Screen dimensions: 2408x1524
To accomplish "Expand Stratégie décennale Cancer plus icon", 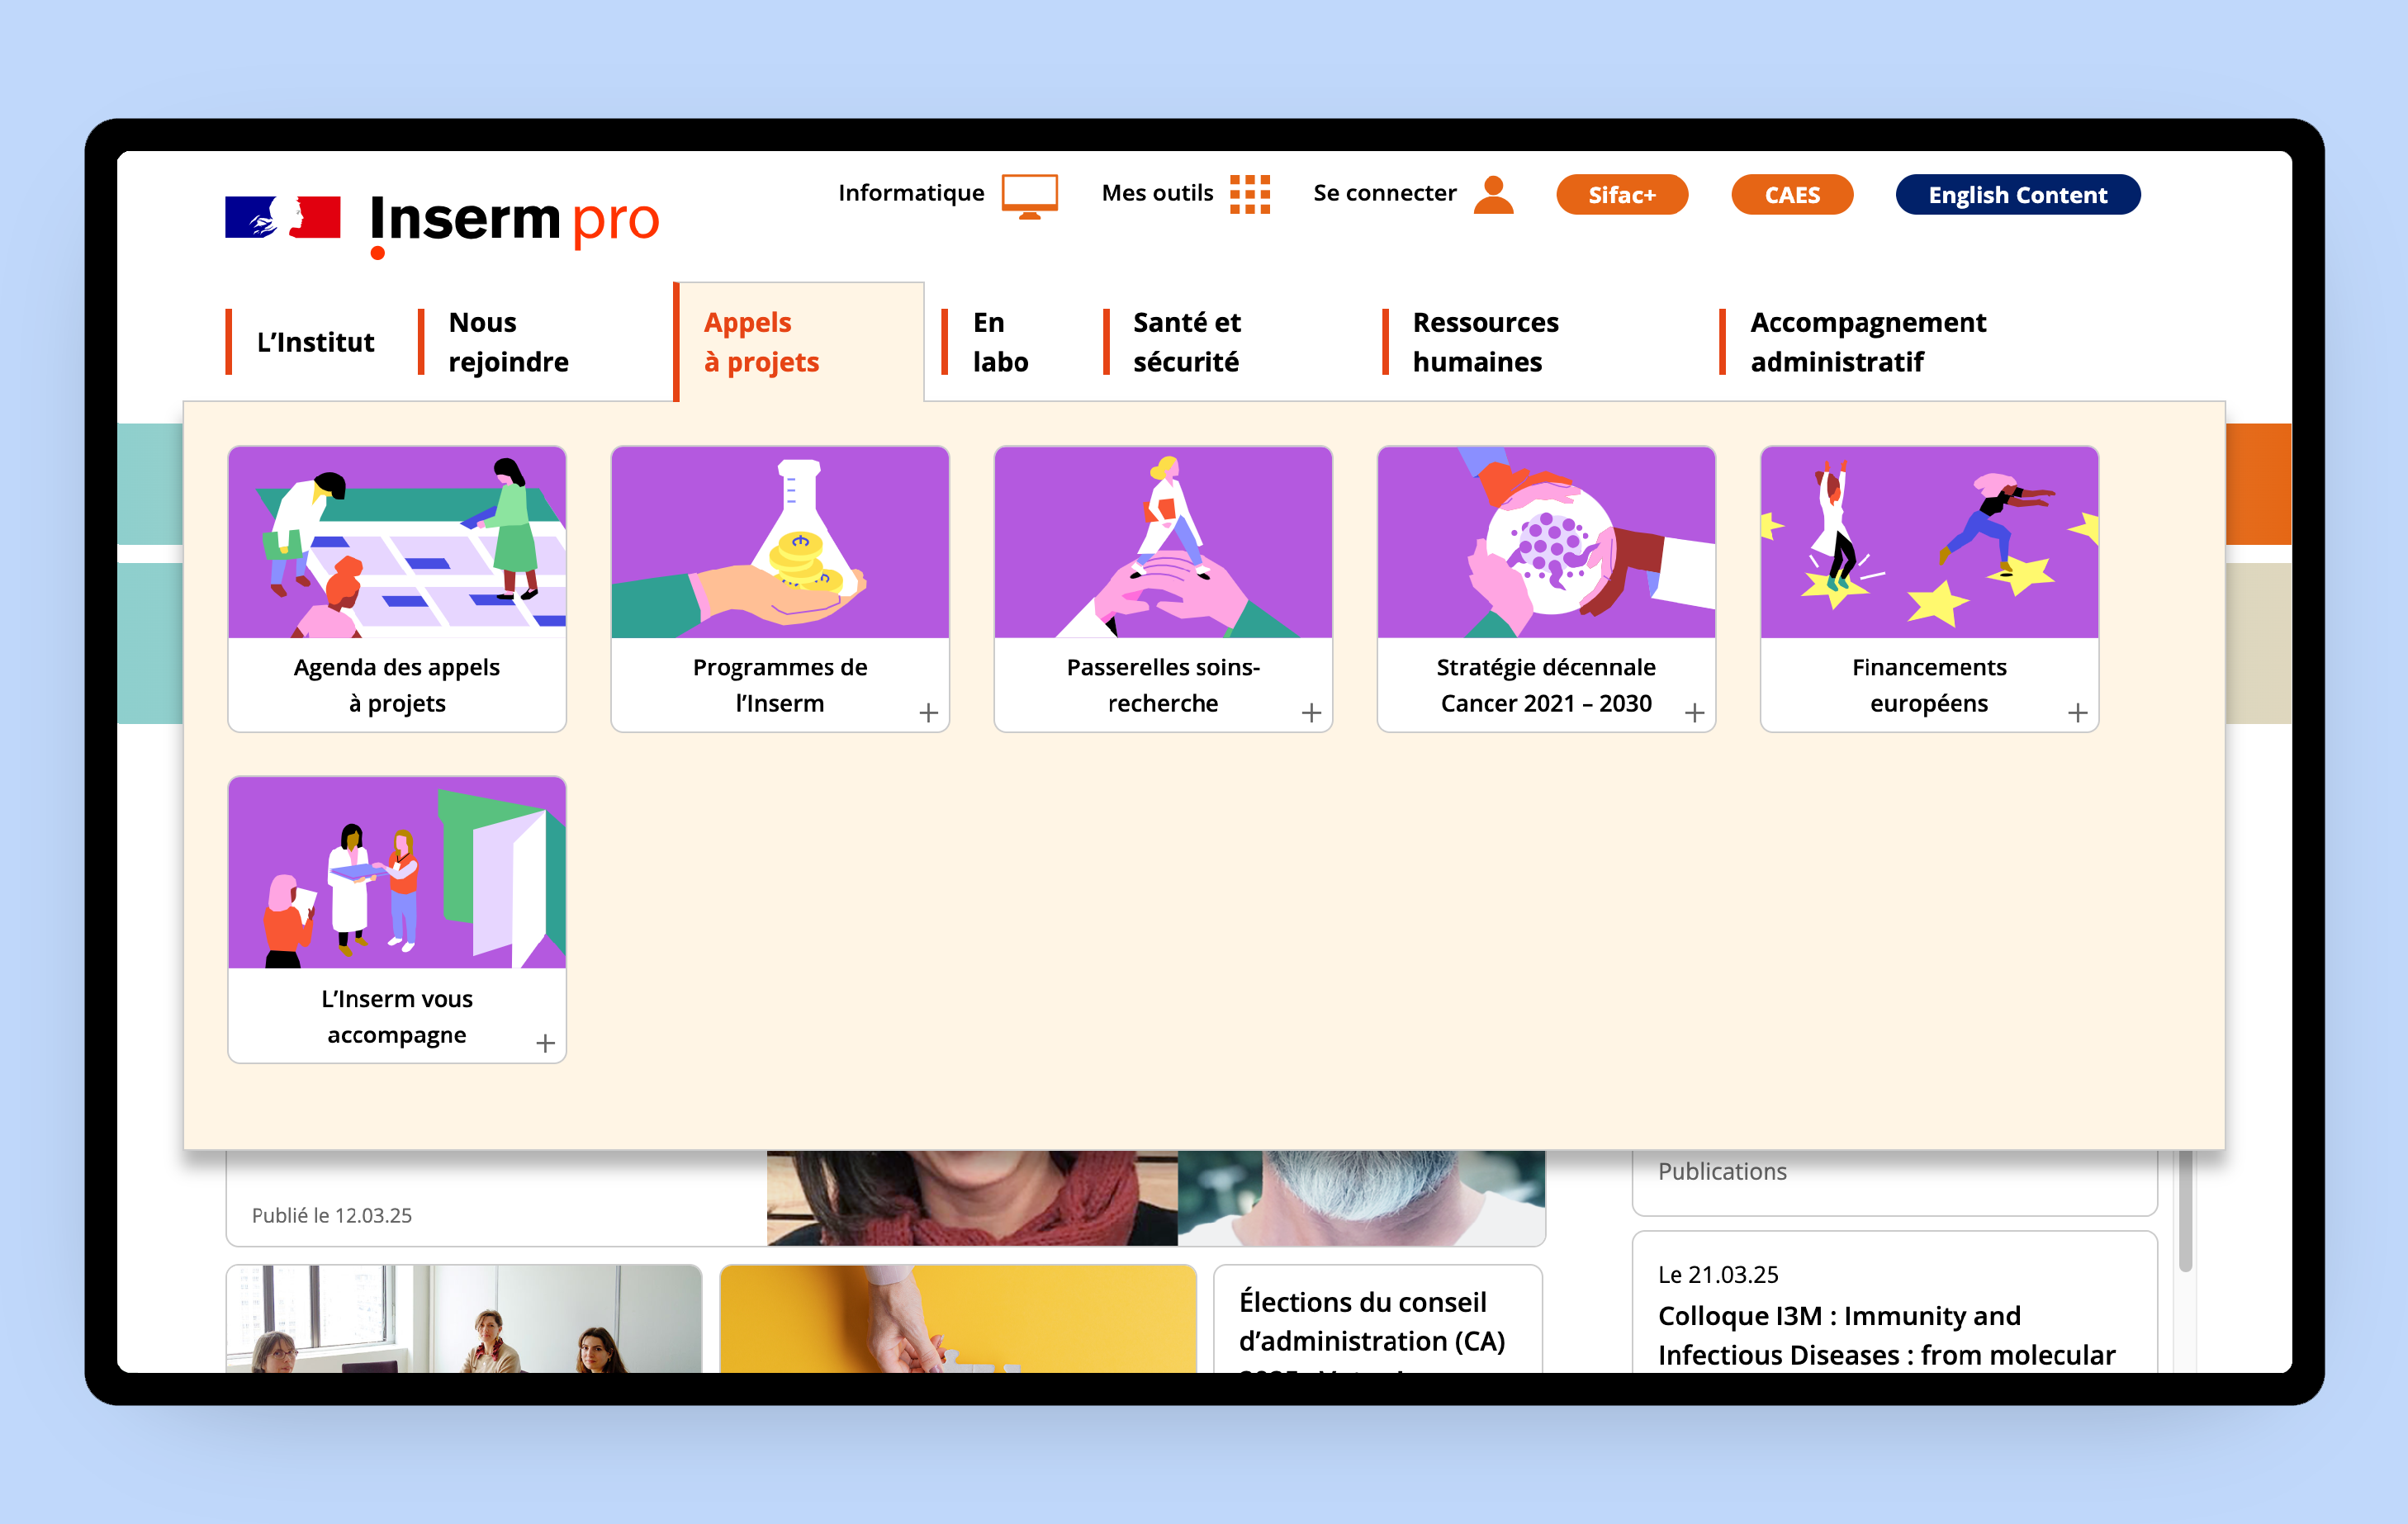I will point(1694,712).
